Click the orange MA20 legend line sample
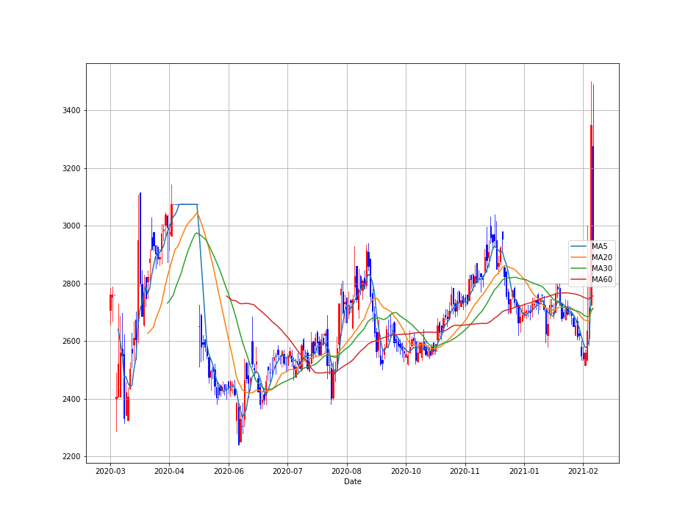The width and height of the screenshot is (688, 529). click(578, 257)
